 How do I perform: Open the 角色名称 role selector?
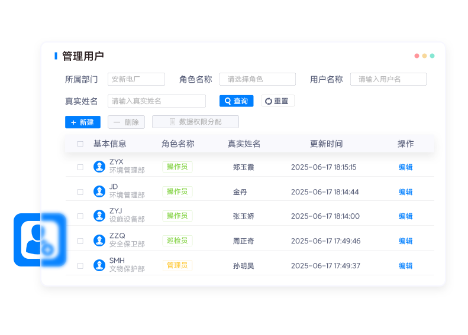257,79
